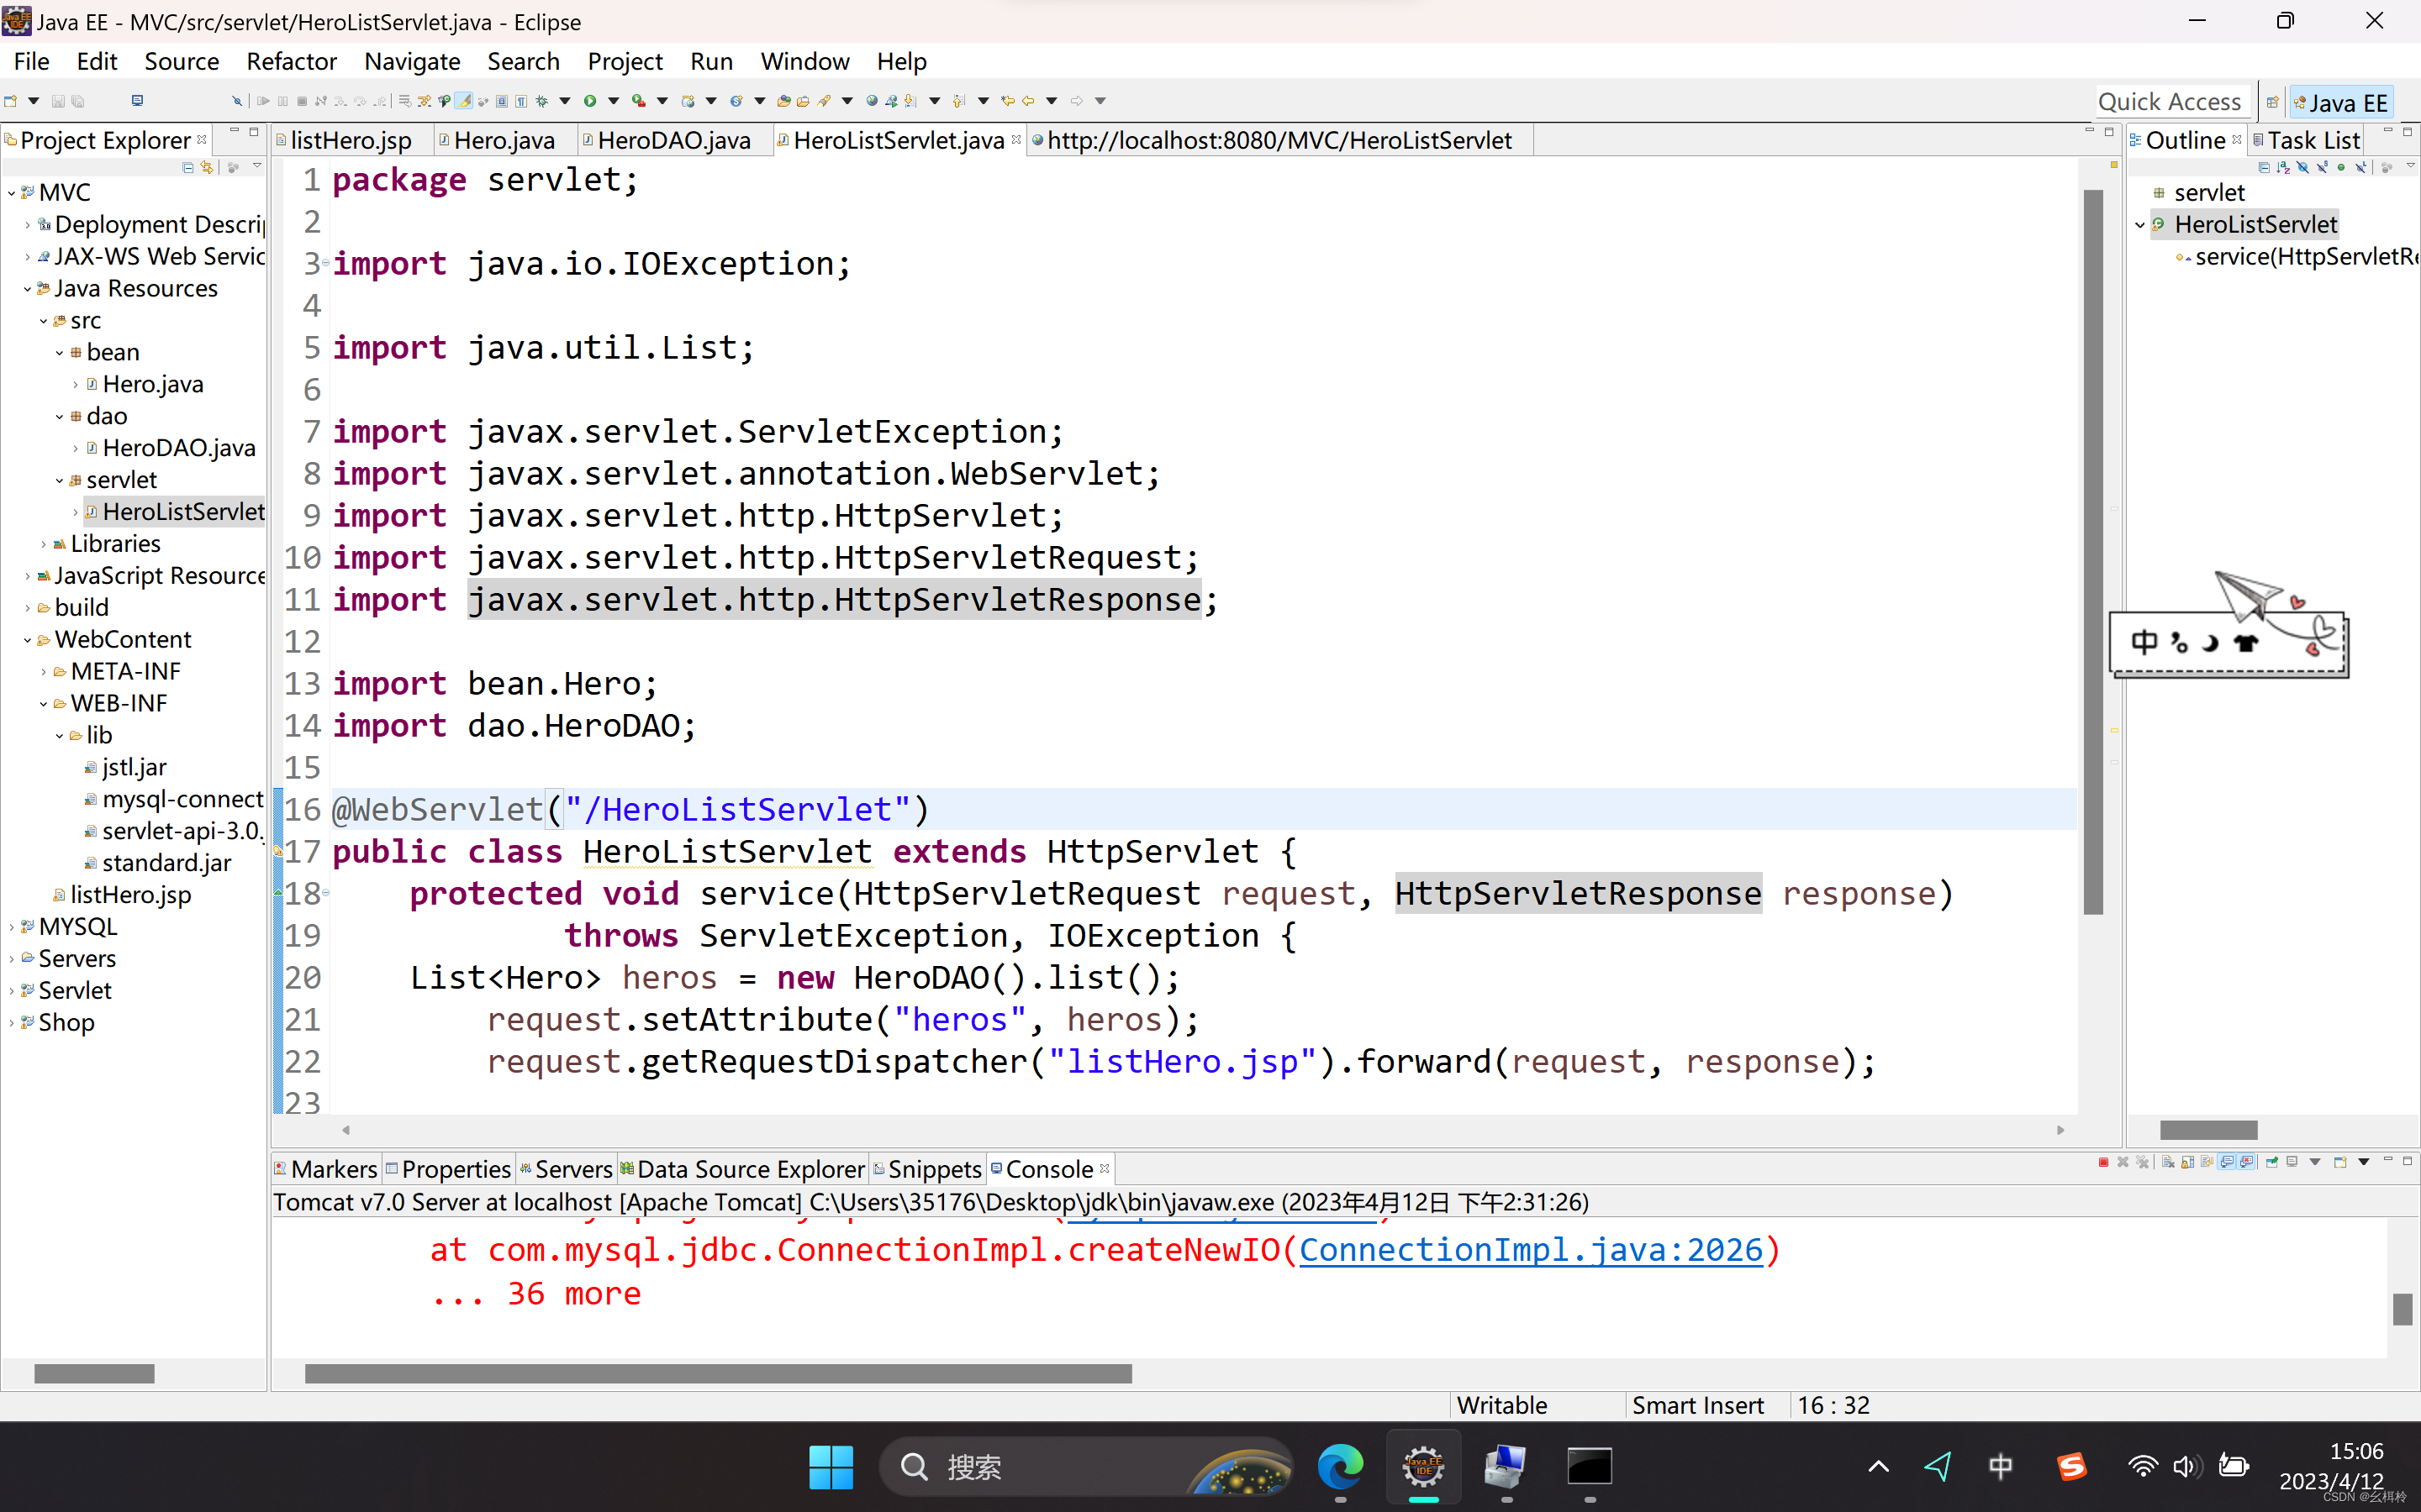Click the New file toolbar icon
This screenshot has width=2421, height=1512.
point(11,101)
